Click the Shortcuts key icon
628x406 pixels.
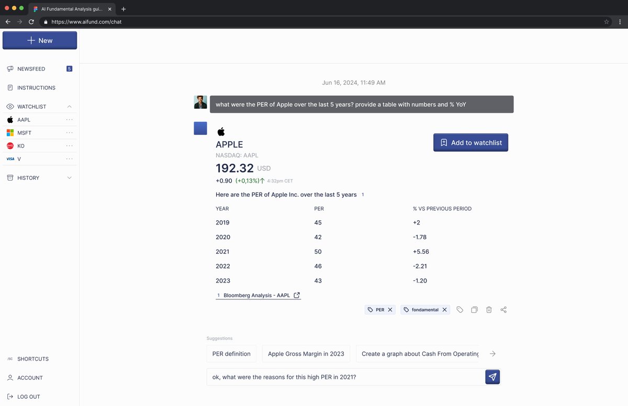(x=10, y=359)
